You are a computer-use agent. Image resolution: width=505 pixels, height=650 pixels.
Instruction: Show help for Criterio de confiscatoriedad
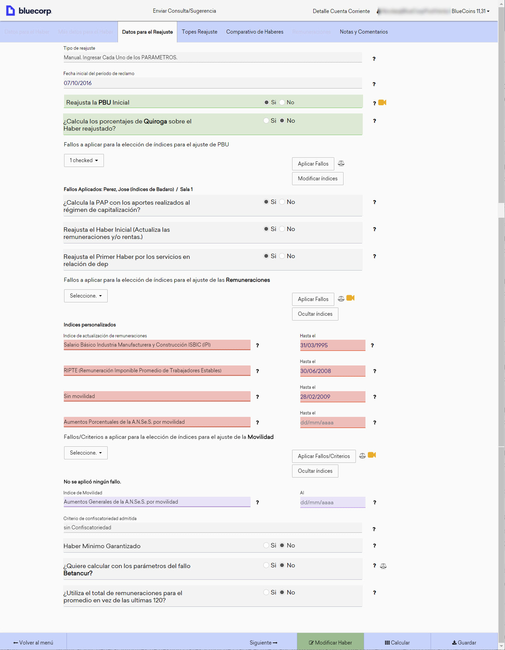point(374,529)
